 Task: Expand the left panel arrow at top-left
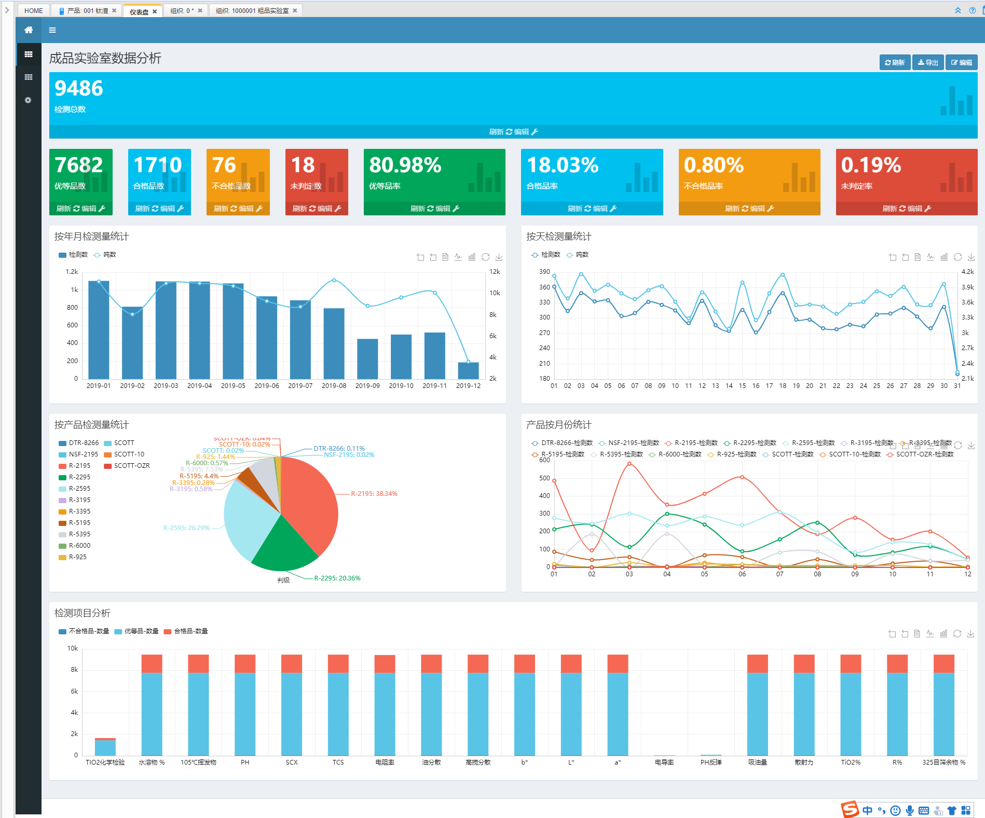point(7,10)
